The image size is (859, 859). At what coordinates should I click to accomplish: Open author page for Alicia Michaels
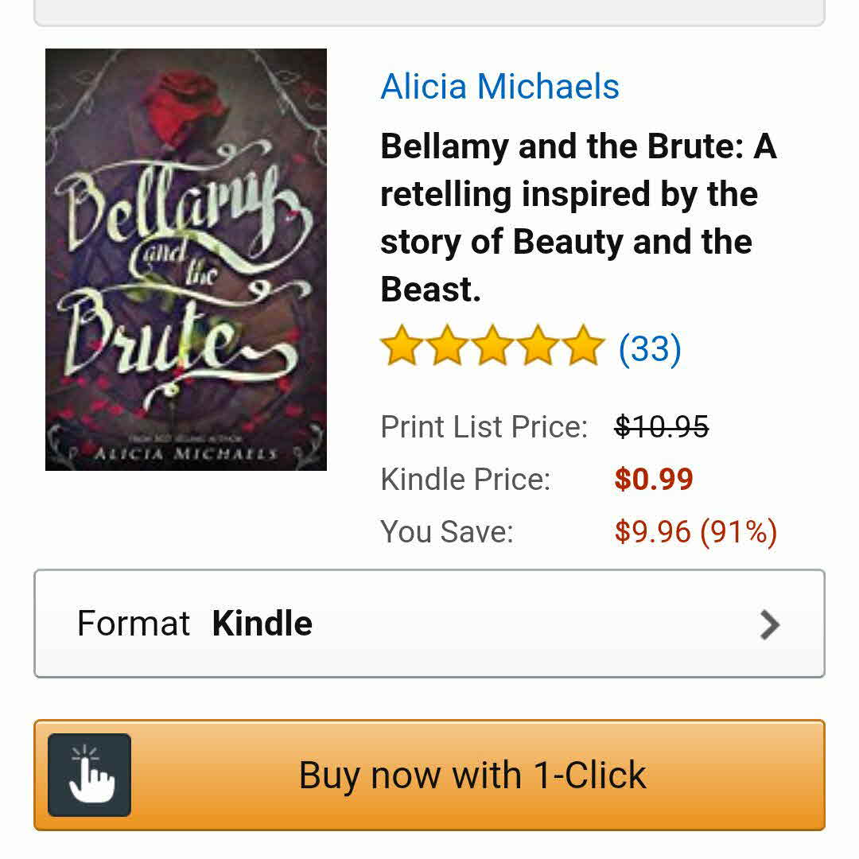point(499,87)
